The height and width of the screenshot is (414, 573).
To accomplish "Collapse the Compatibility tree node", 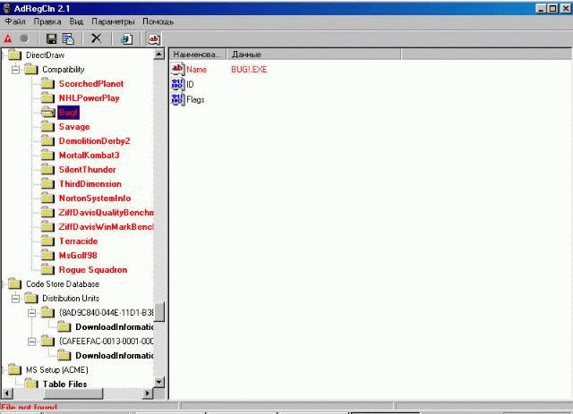I will click(15, 70).
